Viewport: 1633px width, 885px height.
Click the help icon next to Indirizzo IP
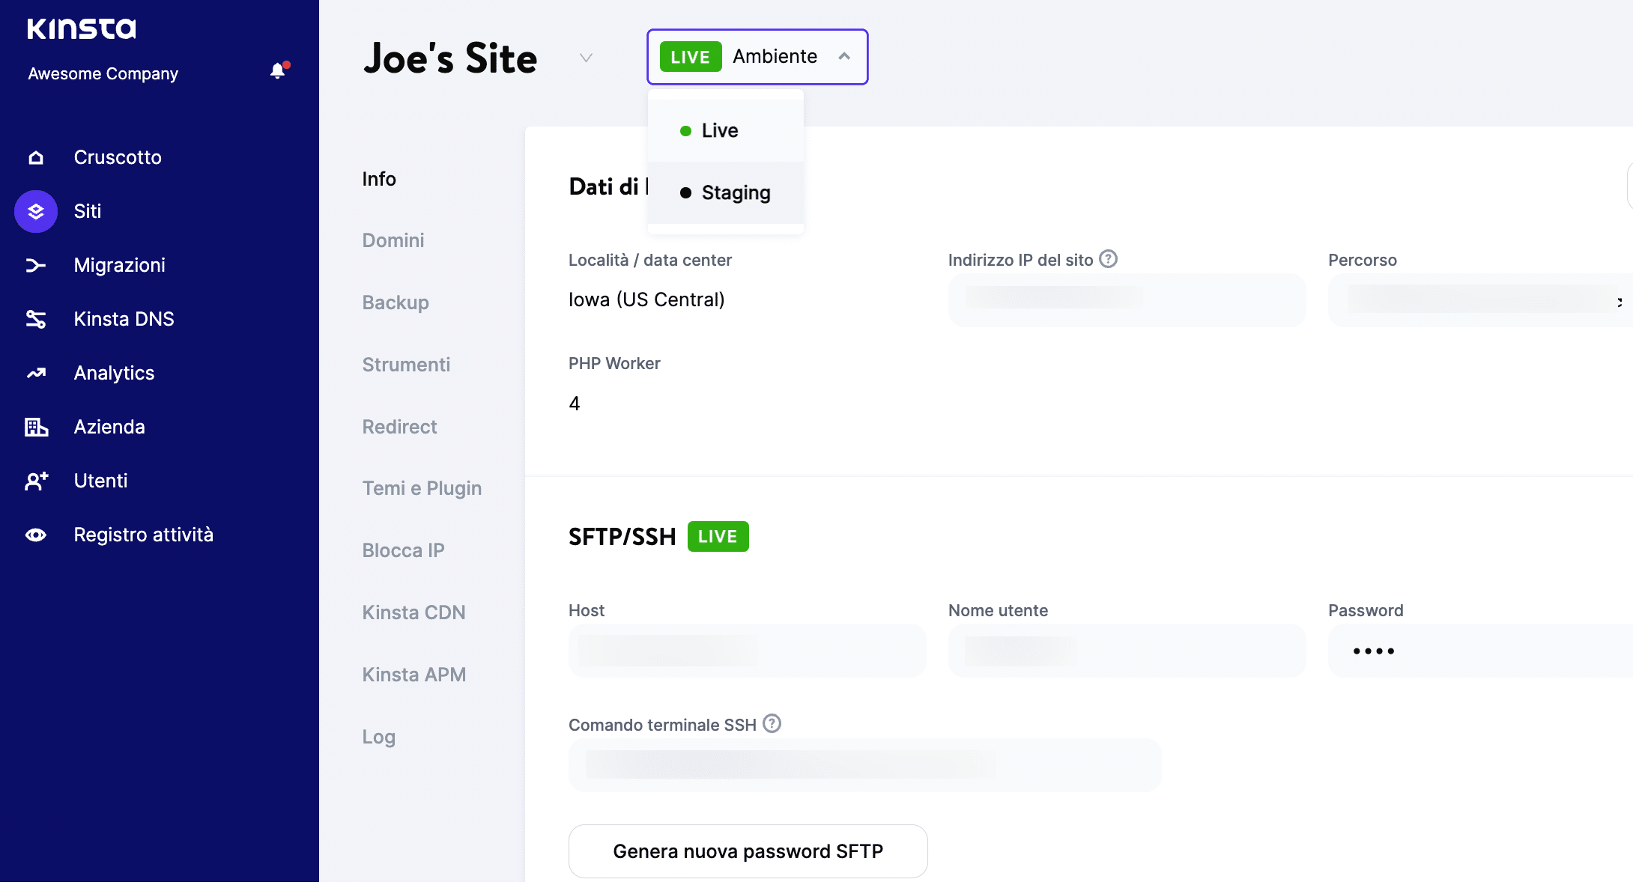[x=1109, y=259]
